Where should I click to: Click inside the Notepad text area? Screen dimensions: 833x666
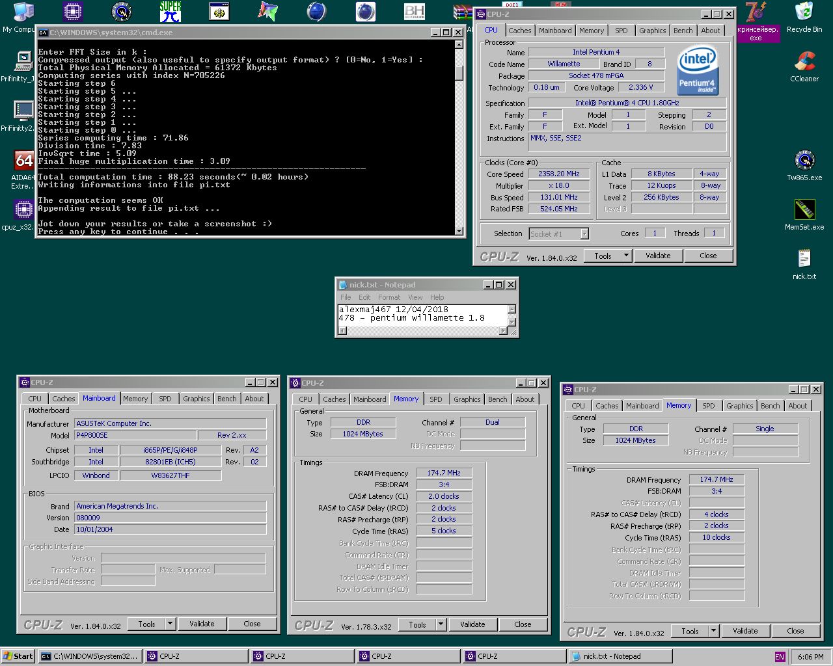click(x=422, y=314)
